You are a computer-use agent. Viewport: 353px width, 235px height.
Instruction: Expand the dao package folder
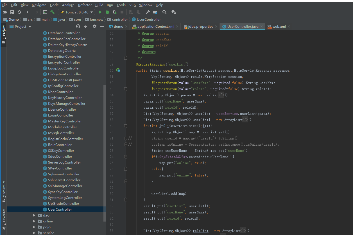click(x=34, y=215)
